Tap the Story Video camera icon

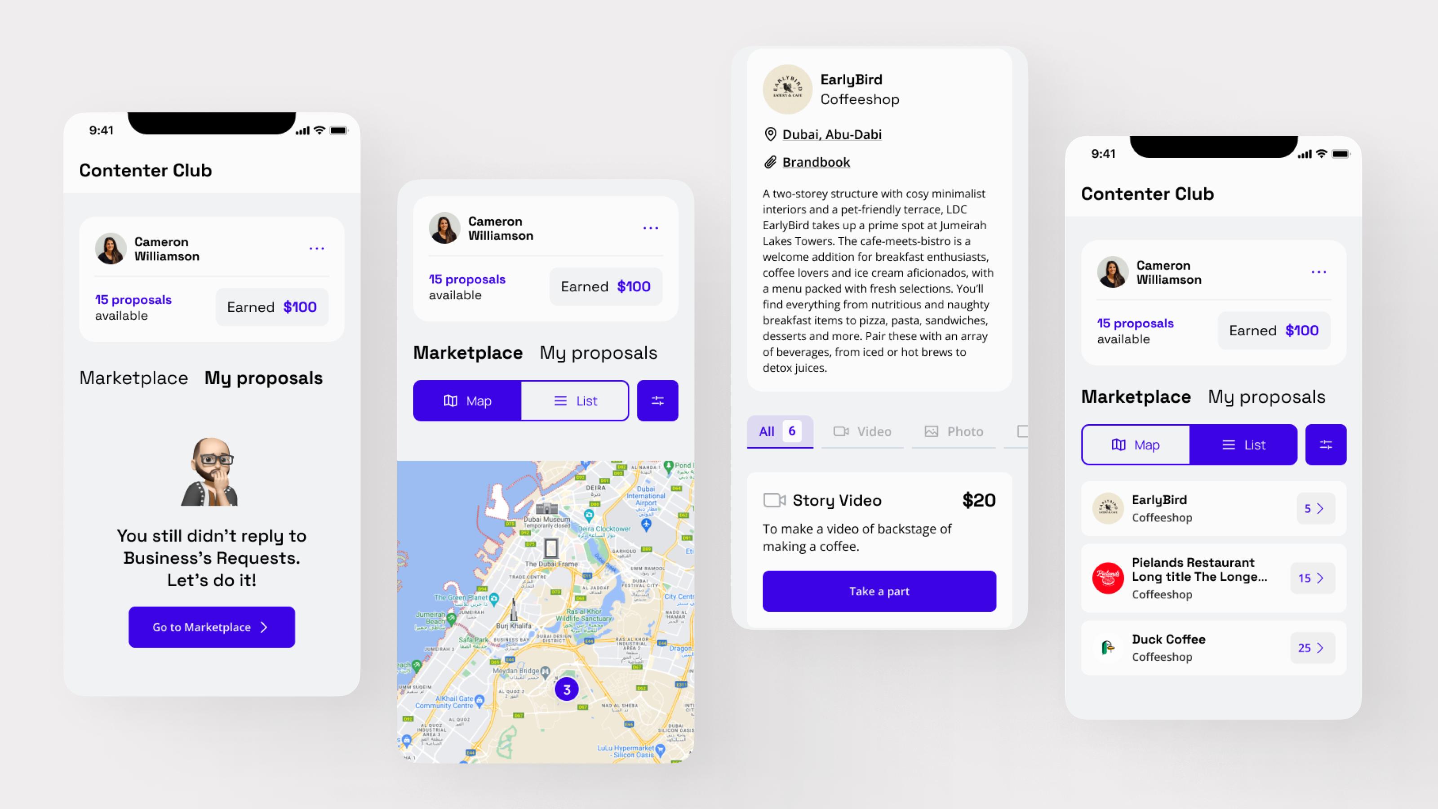(774, 500)
